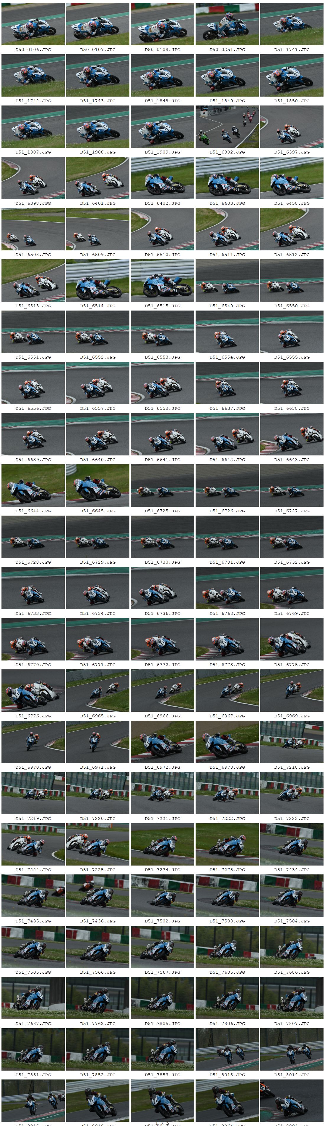This screenshot has height=1126, width=325.
Task: Click the D51_1741.JPG file name label
Action: (x=292, y=50)
